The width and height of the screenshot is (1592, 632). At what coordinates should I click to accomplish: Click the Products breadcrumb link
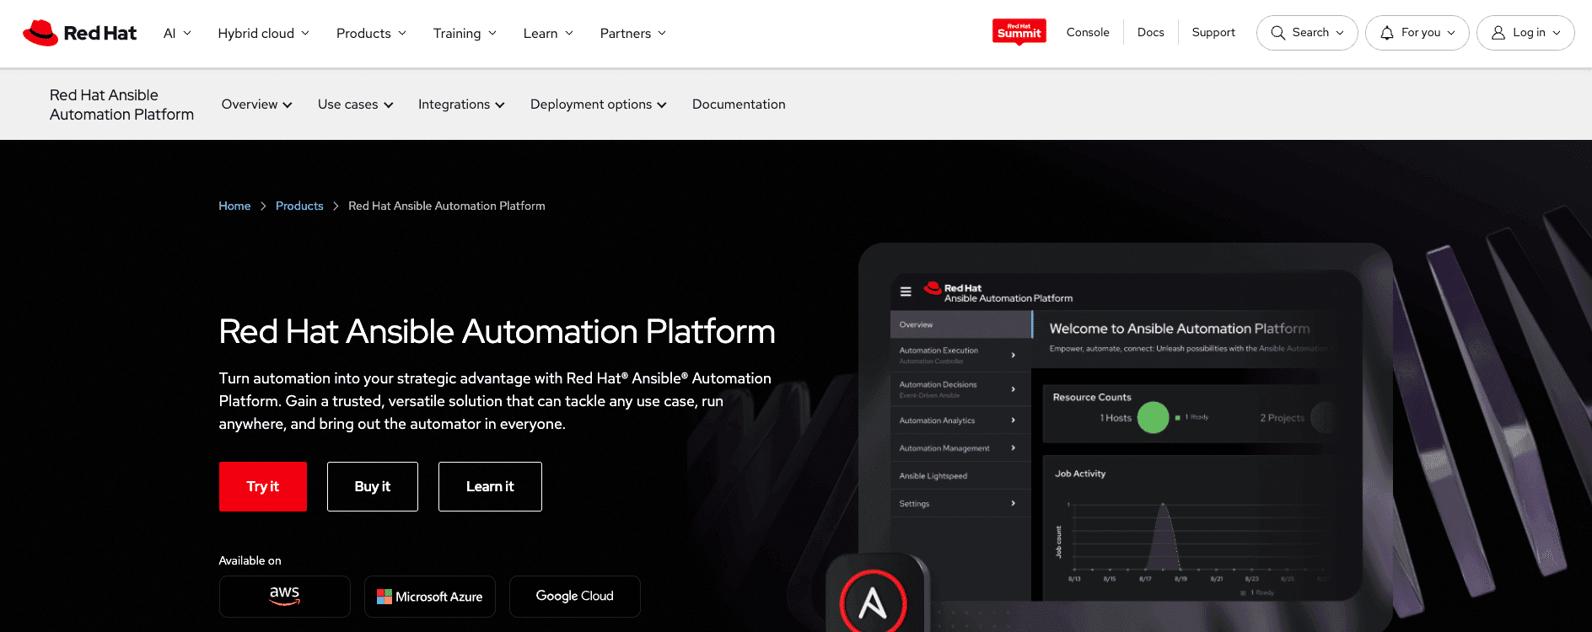pos(299,206)
